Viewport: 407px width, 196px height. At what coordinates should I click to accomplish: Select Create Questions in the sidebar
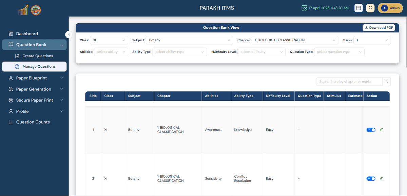click(38, 56)
